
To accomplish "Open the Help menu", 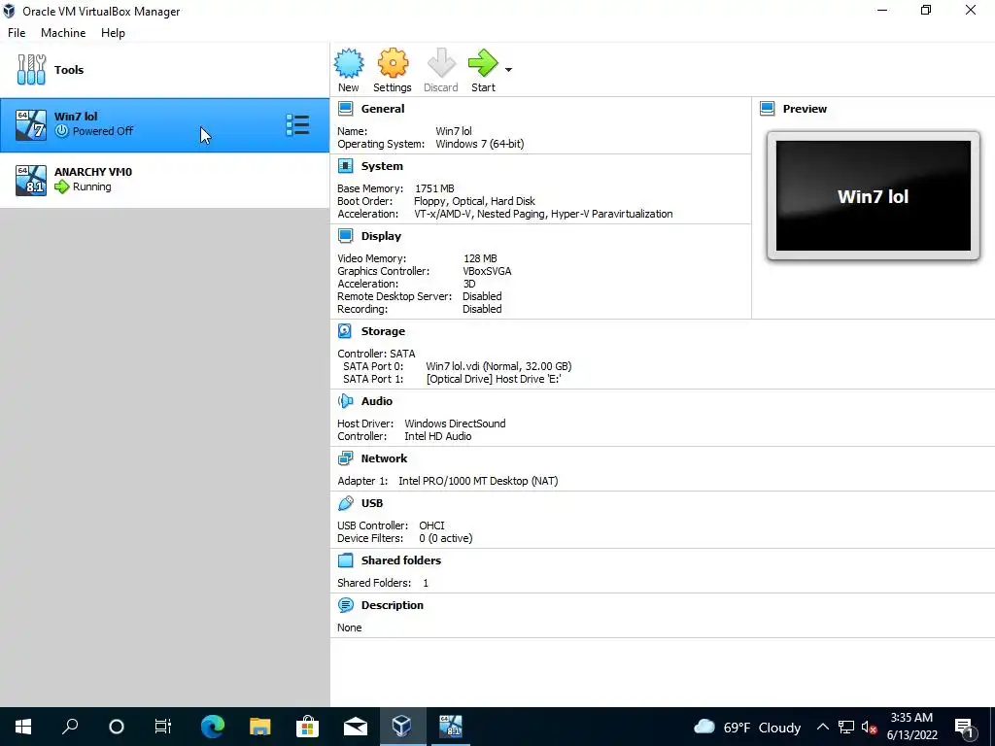I will pos(113,33).
